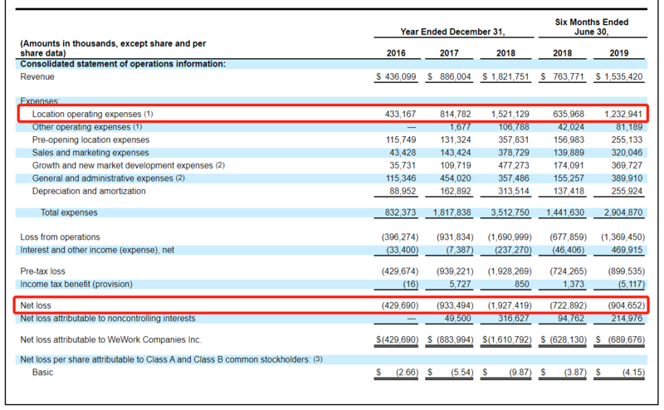This screenshot has width=664, height=410.
Task: Click the 'Basic' per share label
Action: coord(42,373)
